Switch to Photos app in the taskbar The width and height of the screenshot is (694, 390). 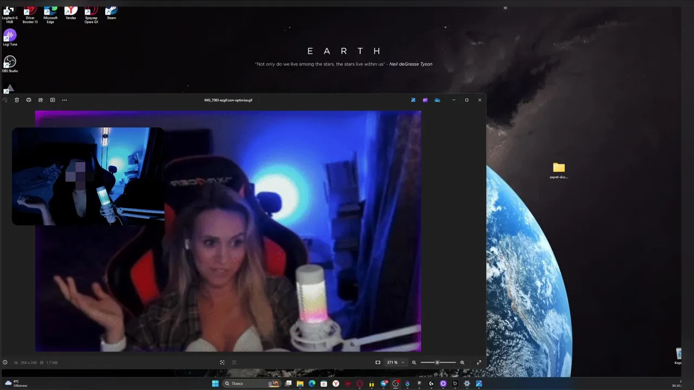[x=479, y=383]
